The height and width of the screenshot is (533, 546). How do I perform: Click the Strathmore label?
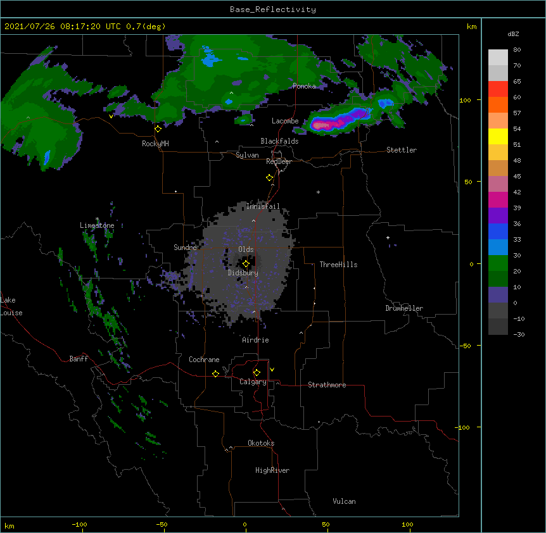coord(327,385)
